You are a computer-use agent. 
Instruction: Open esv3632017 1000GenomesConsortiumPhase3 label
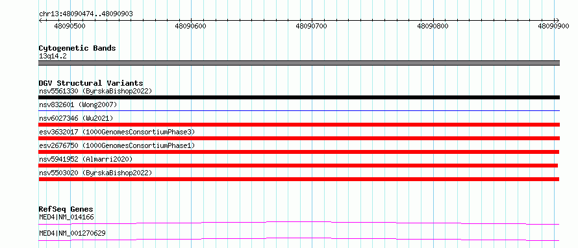(117, 132)
